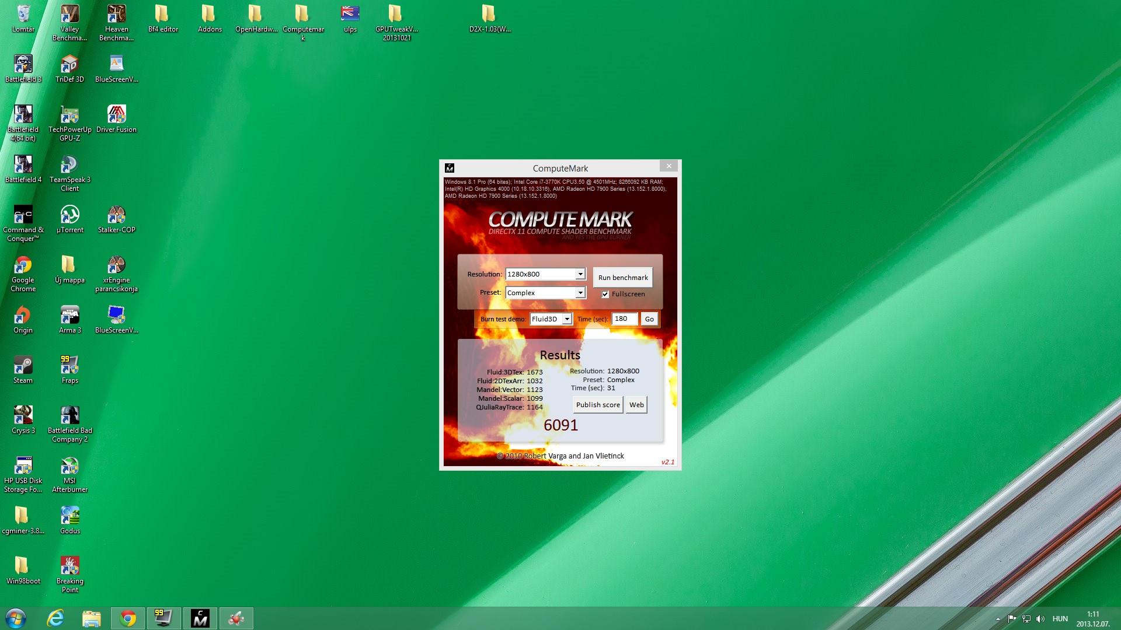Click Publish score button
This screenshot has height=630, width=1121.
tap(598, 405)
